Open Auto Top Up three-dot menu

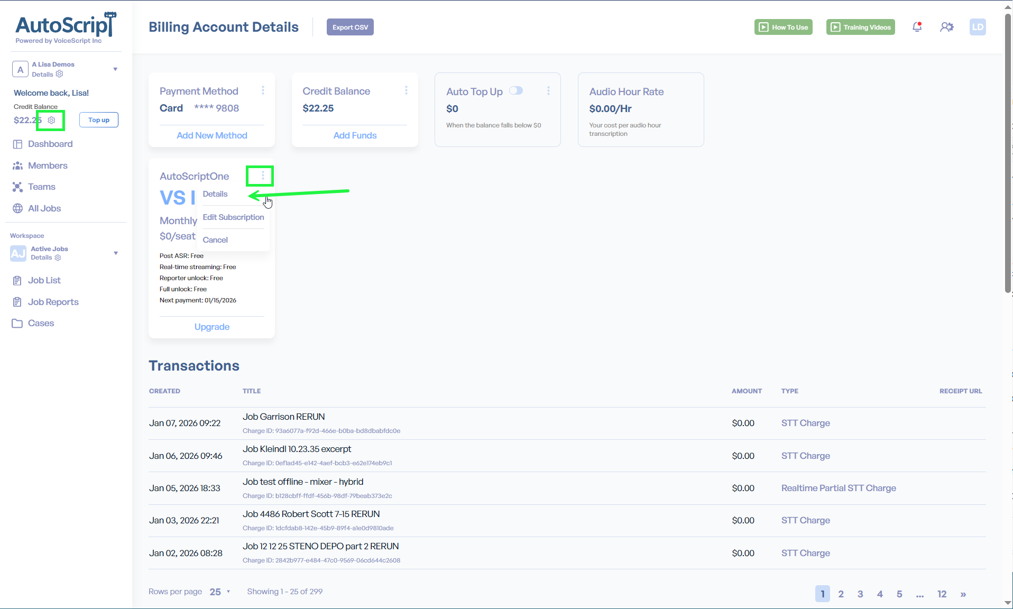[x=548, y=91]
